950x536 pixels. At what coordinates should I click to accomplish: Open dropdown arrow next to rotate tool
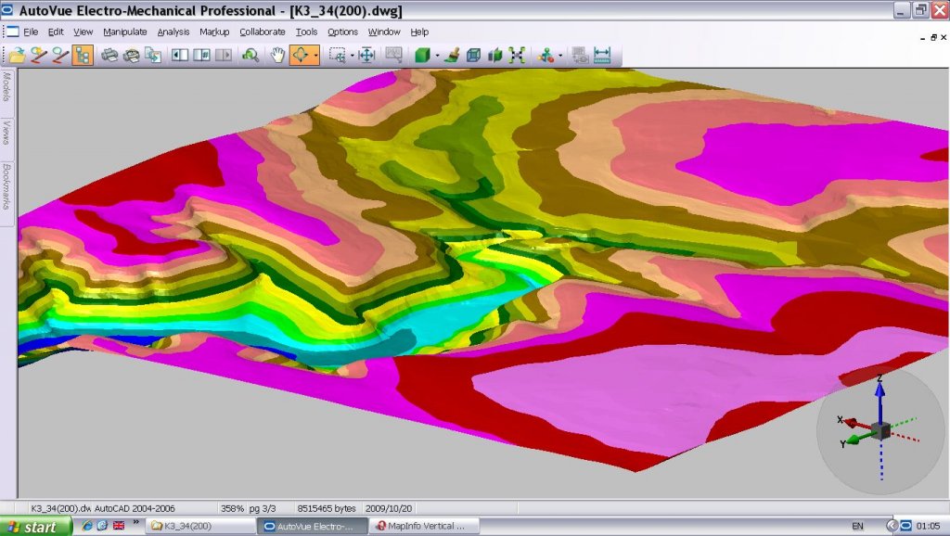[x=316, y=56]
